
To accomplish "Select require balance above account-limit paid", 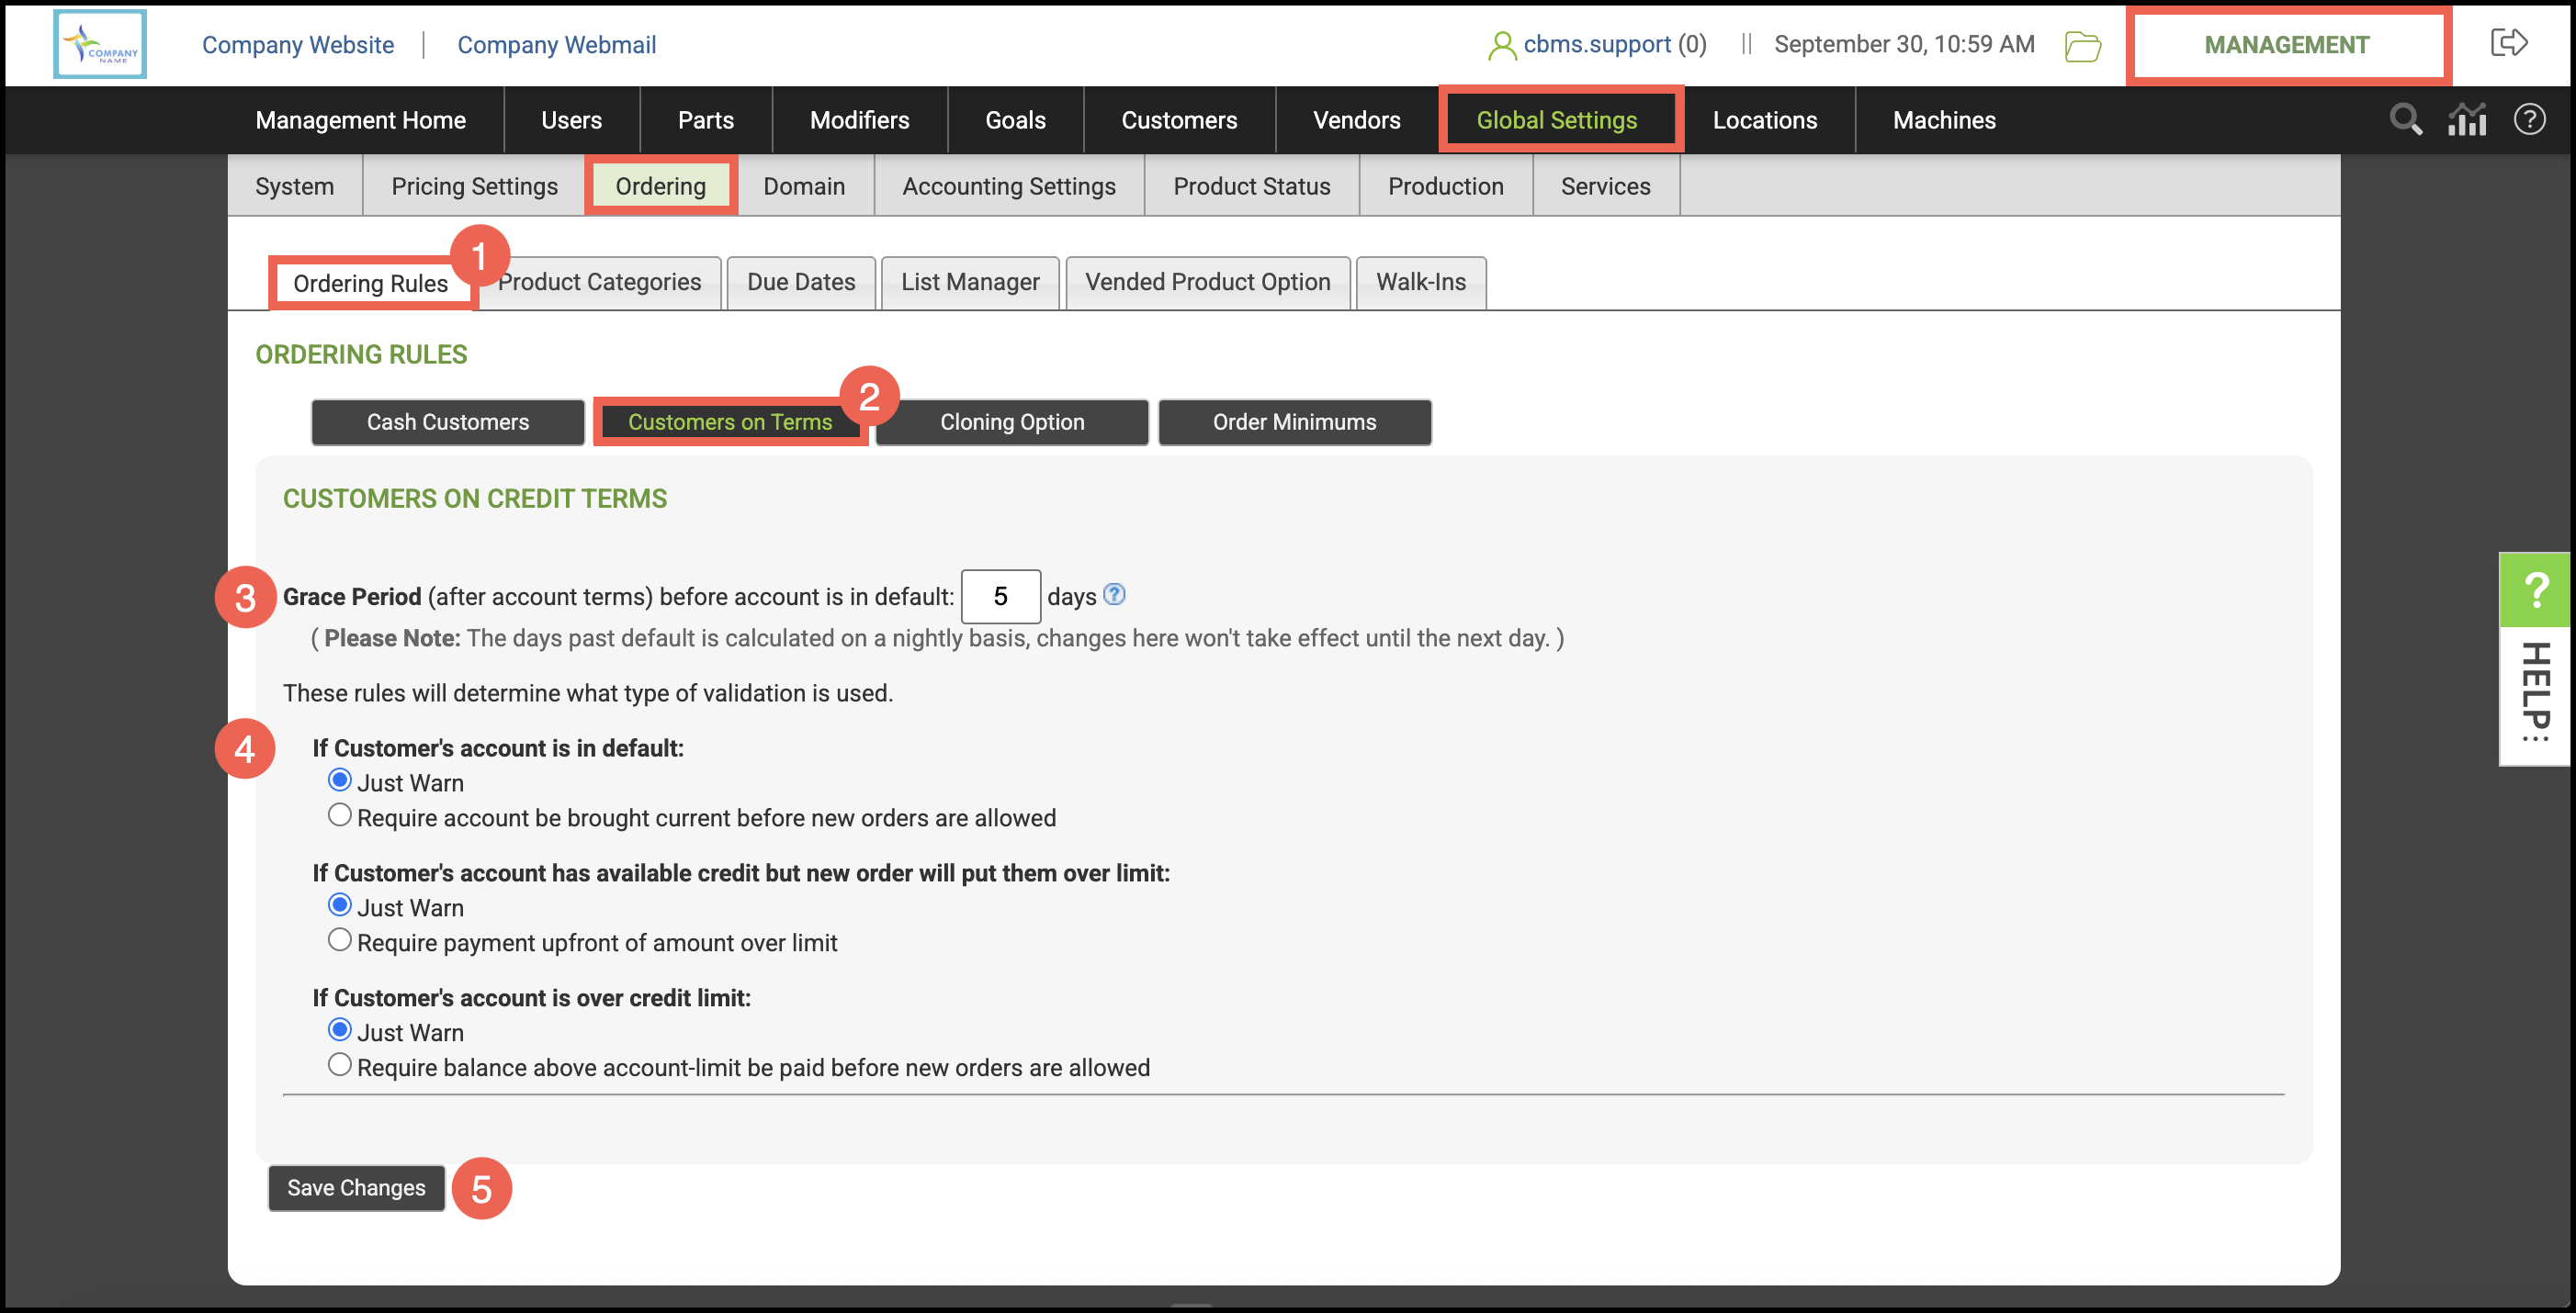I will tap(340, 1065).
